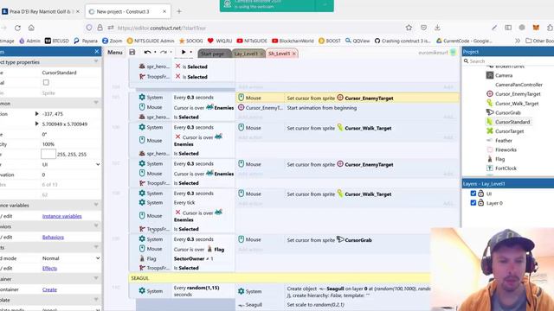Open the Instance variables link
Image resolution: width=554 pixels, height=311 pixels.
(61, 216)
